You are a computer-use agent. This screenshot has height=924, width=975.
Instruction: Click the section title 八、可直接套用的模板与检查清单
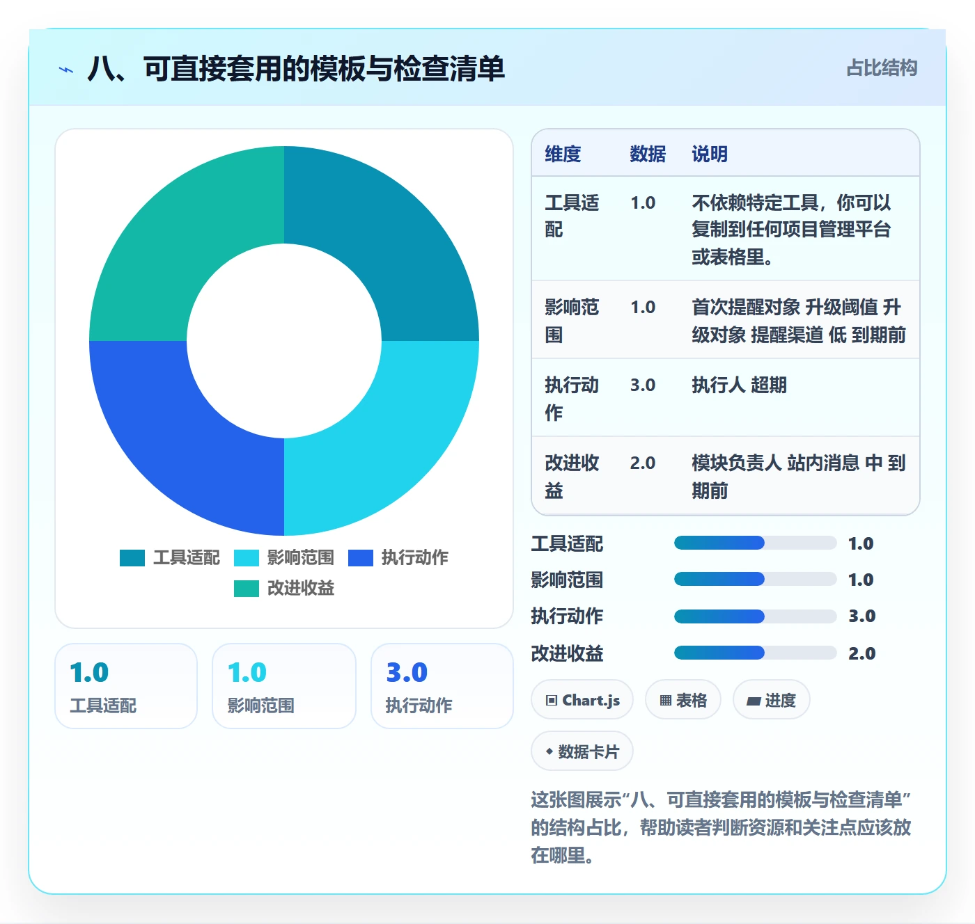click(296, 69)
